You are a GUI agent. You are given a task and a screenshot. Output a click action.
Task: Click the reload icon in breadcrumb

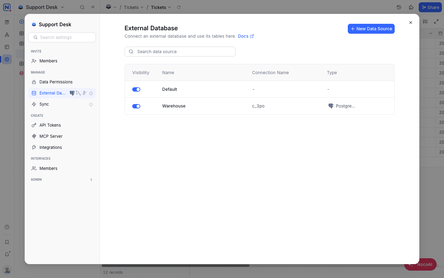(x=179, y=7)
